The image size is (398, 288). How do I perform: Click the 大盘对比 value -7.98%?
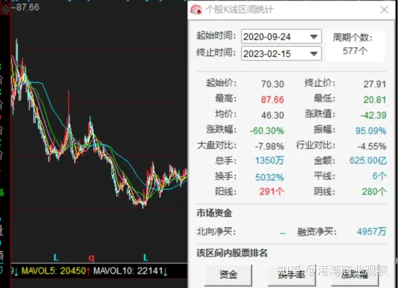pos(269,146)
